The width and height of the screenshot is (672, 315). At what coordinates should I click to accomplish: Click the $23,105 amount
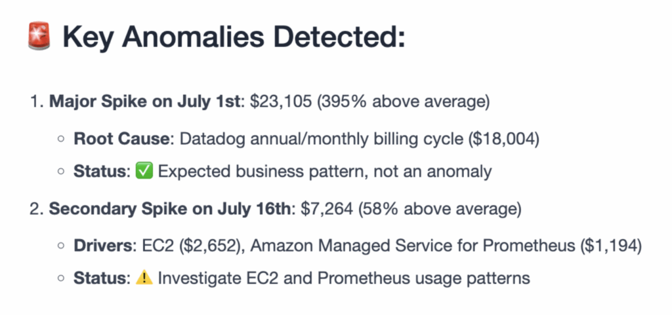281,103
